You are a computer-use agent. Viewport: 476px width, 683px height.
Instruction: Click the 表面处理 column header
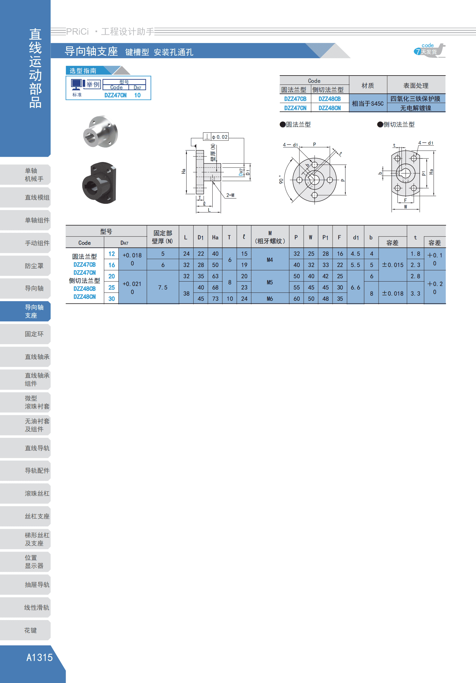tap(416, 85)
